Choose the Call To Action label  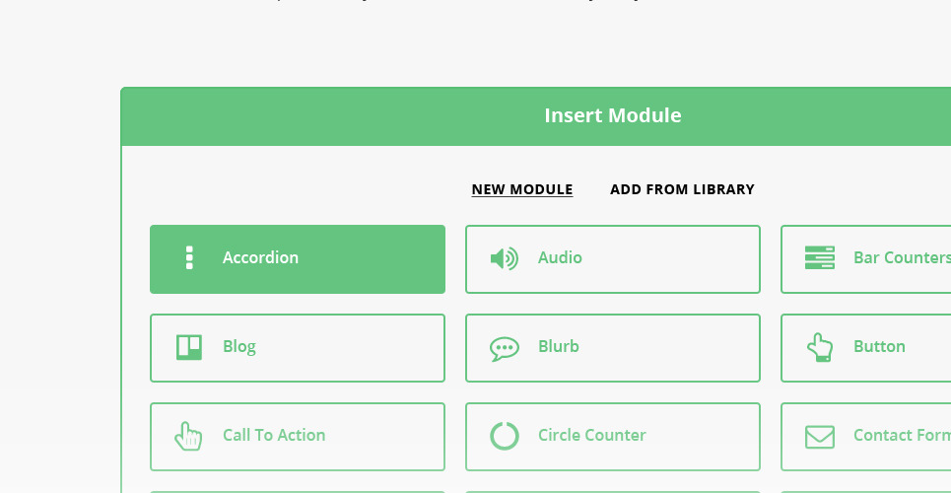click(x=274, y=436)
